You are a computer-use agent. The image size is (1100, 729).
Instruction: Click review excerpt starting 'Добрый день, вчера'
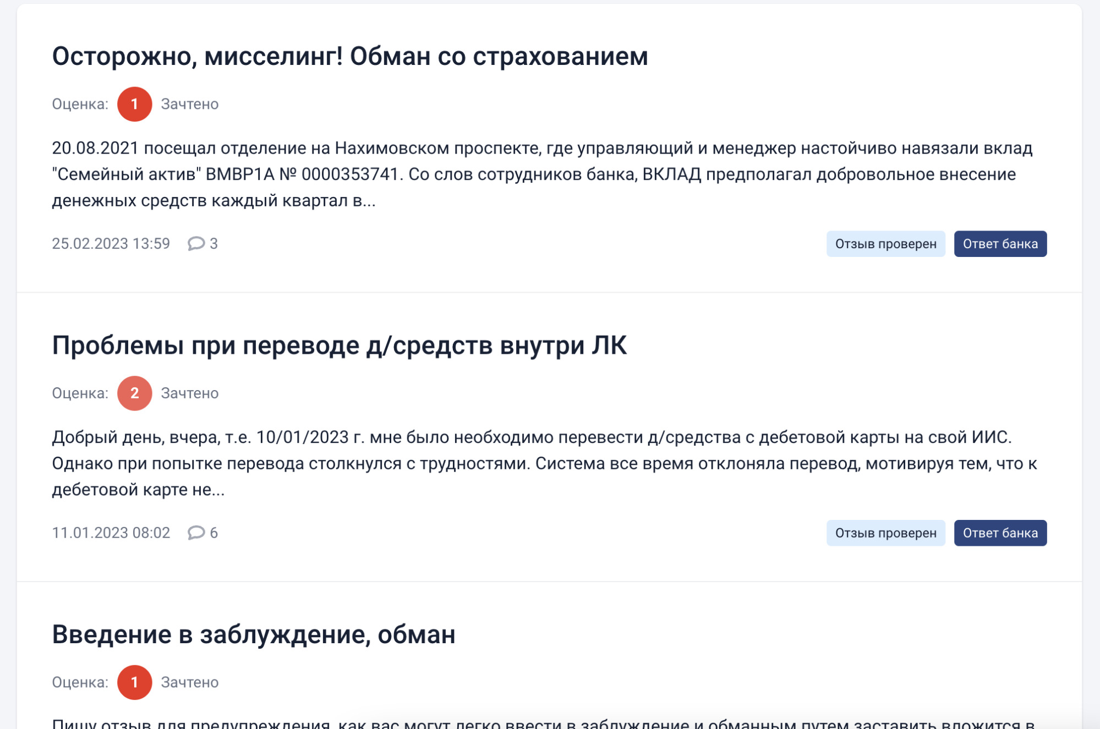click(x=545, y=463)
